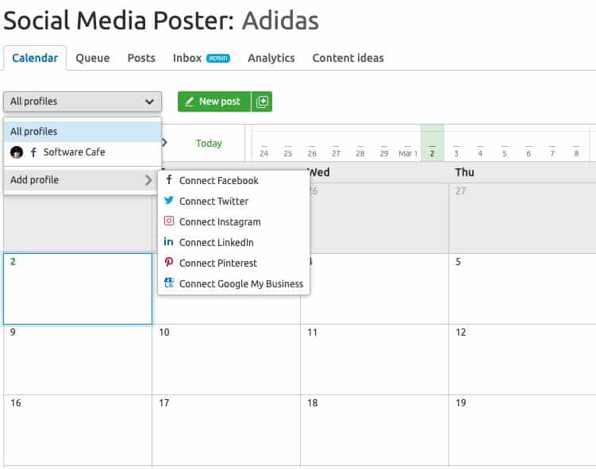Expand the Add profile submenu
Screen dimensions: 596x469
pos(81,180)
